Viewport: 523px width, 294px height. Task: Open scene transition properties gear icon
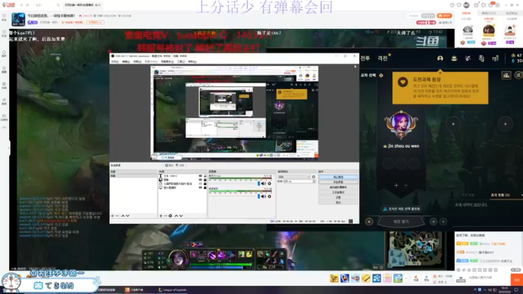pyautogui.click(x=314, y=177)
